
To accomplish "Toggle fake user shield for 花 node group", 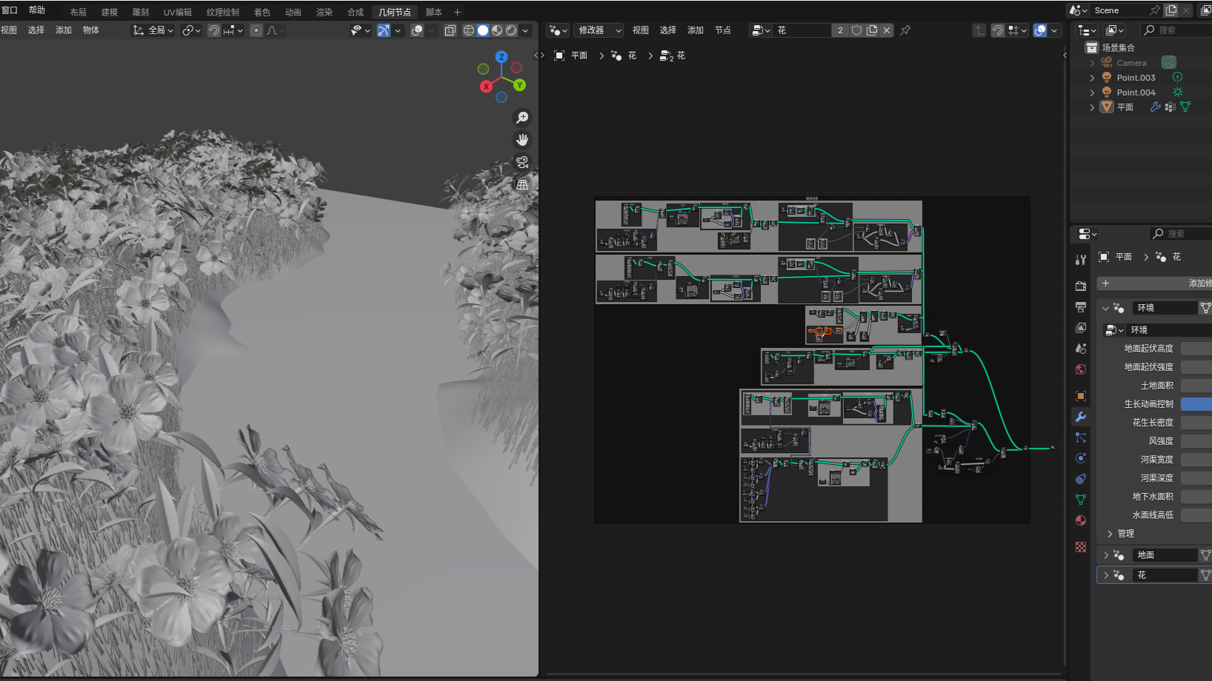I will coord(856,30).
